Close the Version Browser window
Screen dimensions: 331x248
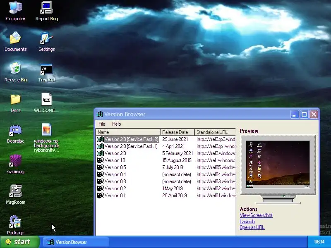[x=314, y=114]
